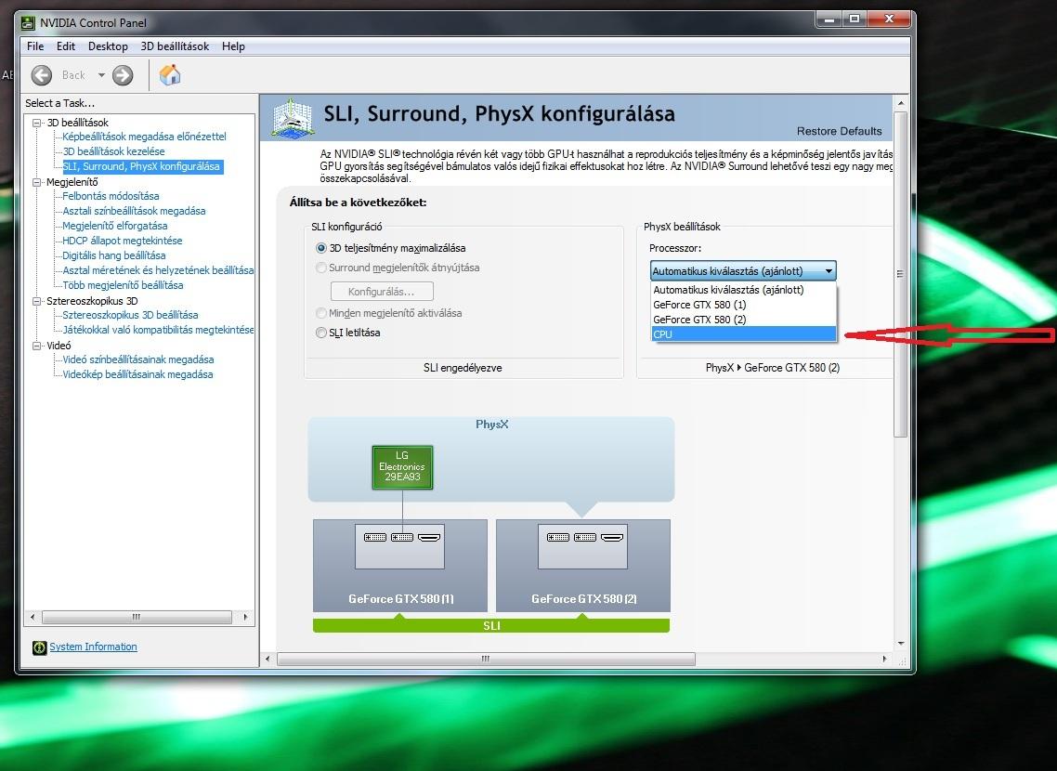This screenshot has width=1057, height=771.
Task: Choose GeForce GTX 580 (2) in dropdown list
Action: click(744, 320)
